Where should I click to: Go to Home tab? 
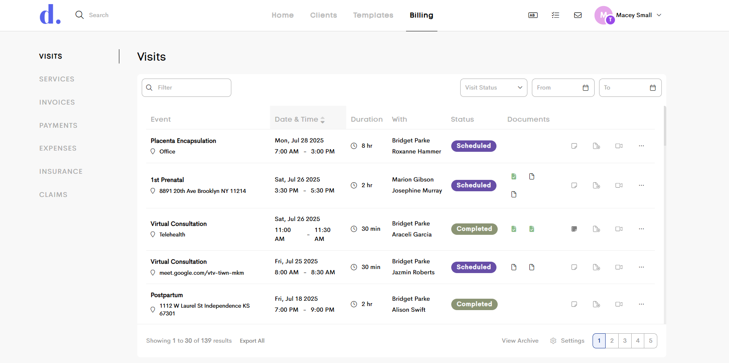283,15
